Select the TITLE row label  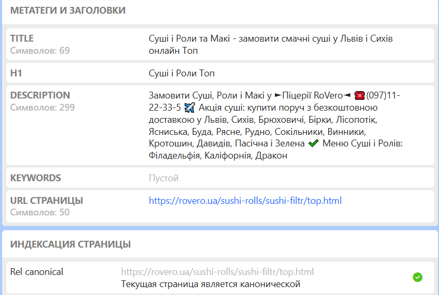22,38
